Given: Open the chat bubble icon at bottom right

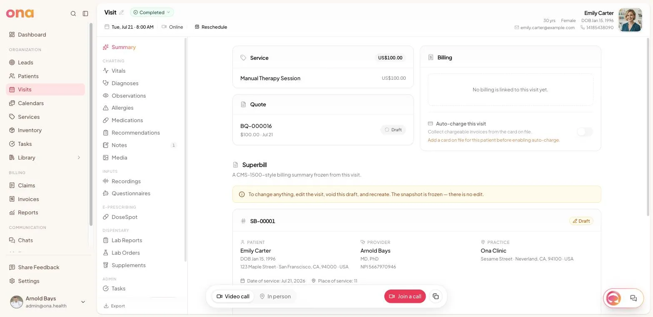Looking at the screenshot, I should (633, 298).
